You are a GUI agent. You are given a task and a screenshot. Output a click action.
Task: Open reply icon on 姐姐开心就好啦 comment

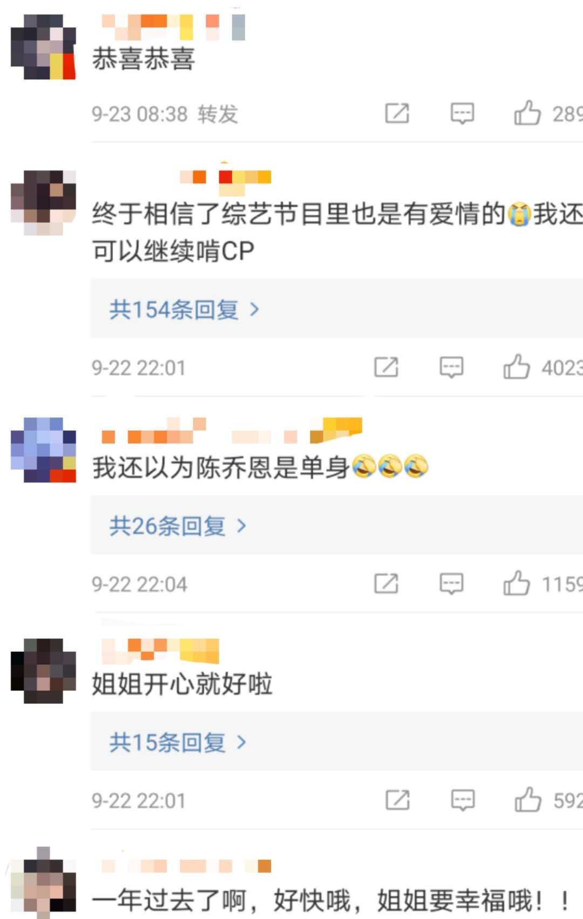463,800
